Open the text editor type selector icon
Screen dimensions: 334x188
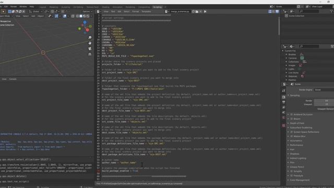(98, 11)
